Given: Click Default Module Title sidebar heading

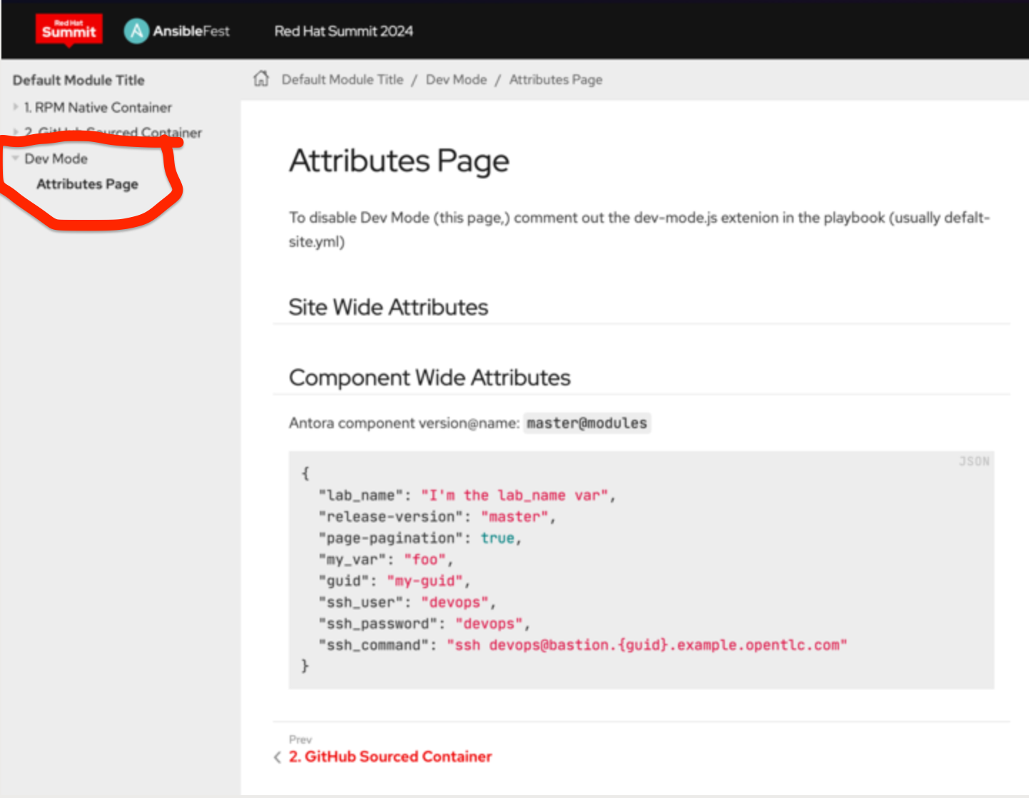Looking at the screenshot, I should click(x=78, y=80).
